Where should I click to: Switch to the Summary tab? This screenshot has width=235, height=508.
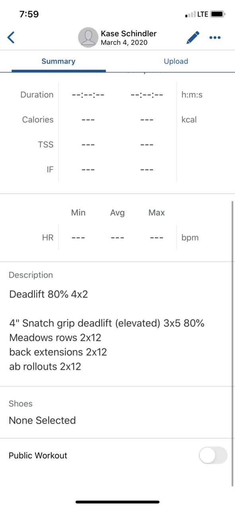coord(58,61)
